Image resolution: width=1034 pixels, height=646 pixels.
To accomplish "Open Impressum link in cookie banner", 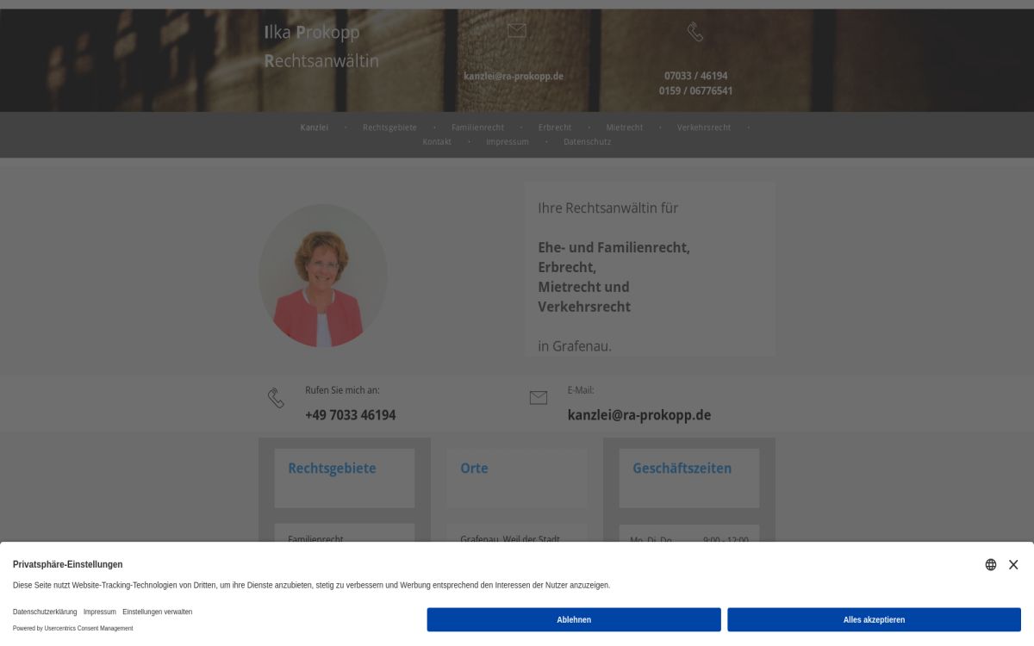I will (x=99, y=612).
